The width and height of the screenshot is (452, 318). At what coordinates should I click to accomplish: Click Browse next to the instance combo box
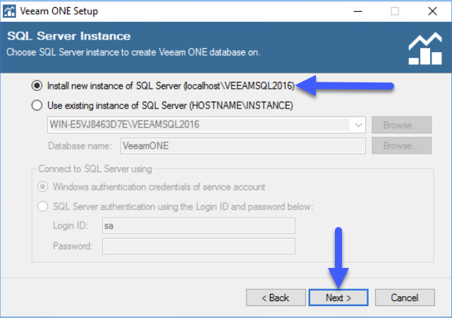click(x=401, y=125)
